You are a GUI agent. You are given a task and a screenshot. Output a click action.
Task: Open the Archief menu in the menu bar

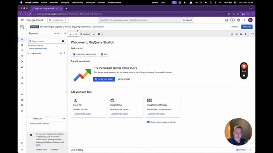pos(44,3)
